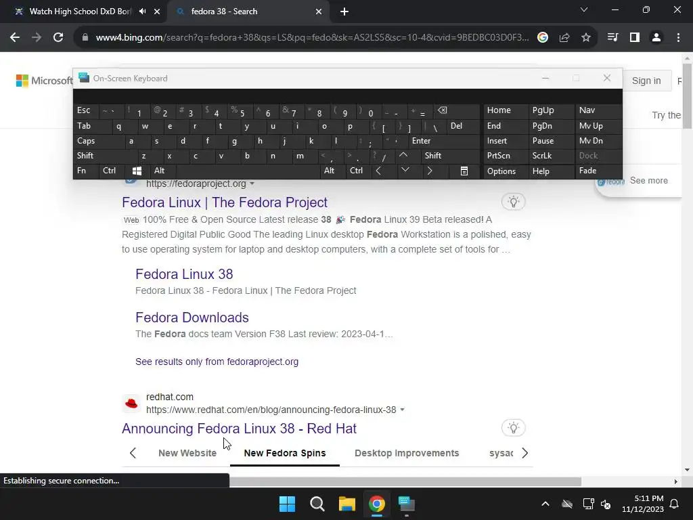Toggle Caps key on On-Screen Keyboard
Image resolution: width=693 pixels, height=520 pixels.
[x=99, y=141]
